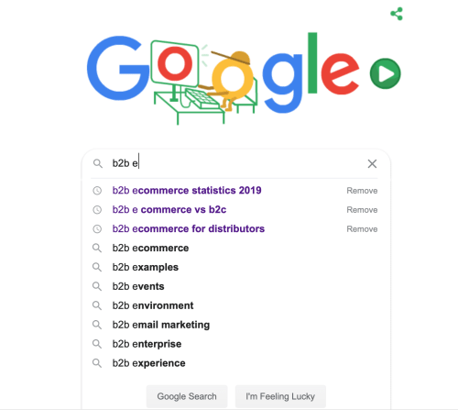Click clock icon beside e commerce vs b2c
Screen dimensions: 458x410
coord(97,210)
